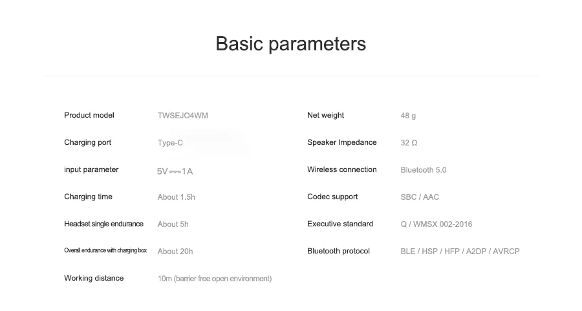Image resolution: width=582 pixels, height=311 pixels.
Task: Click the "About 20h" endurance value
Action: pos(175,252)
